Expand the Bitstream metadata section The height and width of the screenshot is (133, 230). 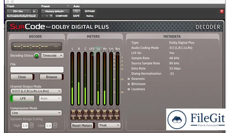coord(129,84)
